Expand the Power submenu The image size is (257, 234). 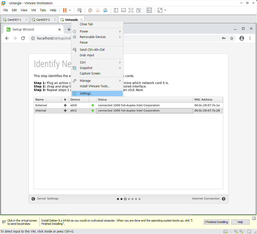pyautogui.click(x=97, y=31)
